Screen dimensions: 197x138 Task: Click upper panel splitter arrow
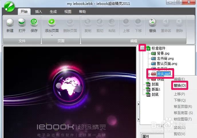click(x=139, y=104)
